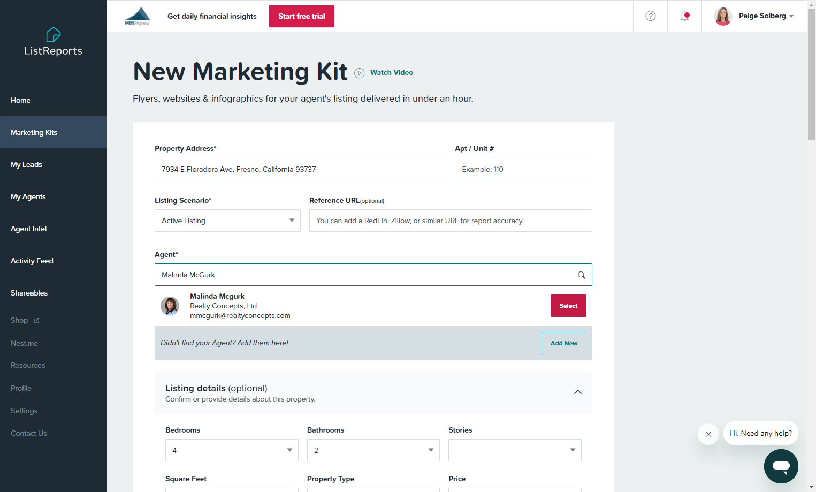
Task: Open the Shop link
Action: (19, 320)
